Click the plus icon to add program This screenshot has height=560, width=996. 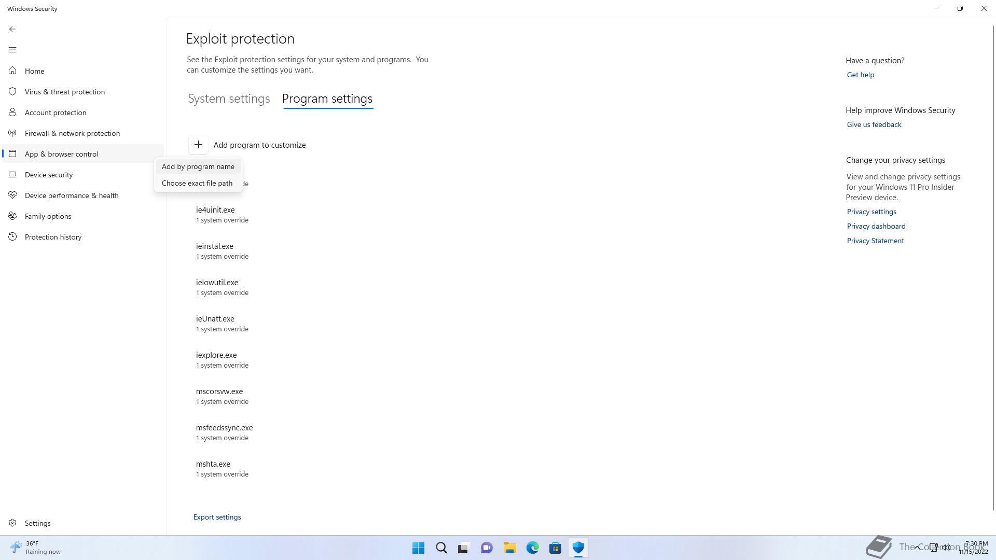[x=198, y=145]
